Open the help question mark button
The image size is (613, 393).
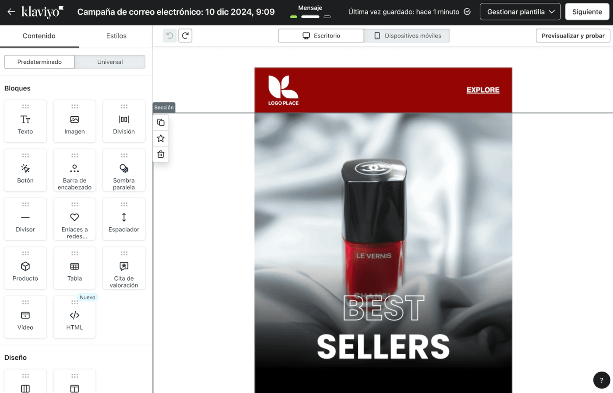tap(602, 380)
